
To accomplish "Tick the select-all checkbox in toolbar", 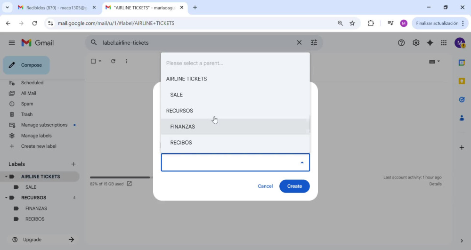I will pos(93,61).
